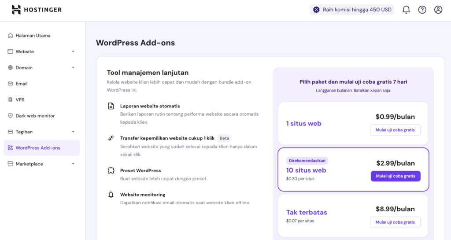Expand the Domain menu arrow

click(73, 67)
